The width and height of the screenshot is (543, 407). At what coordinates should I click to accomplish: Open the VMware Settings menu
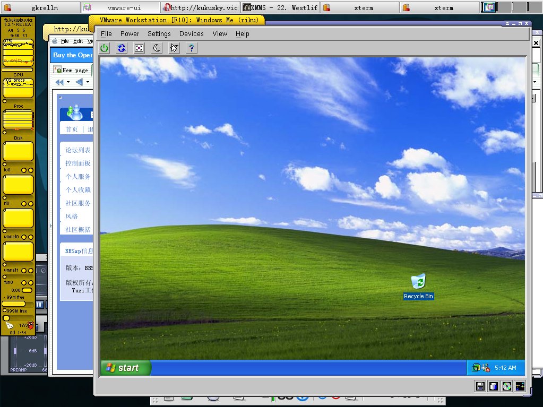point(159,34)
